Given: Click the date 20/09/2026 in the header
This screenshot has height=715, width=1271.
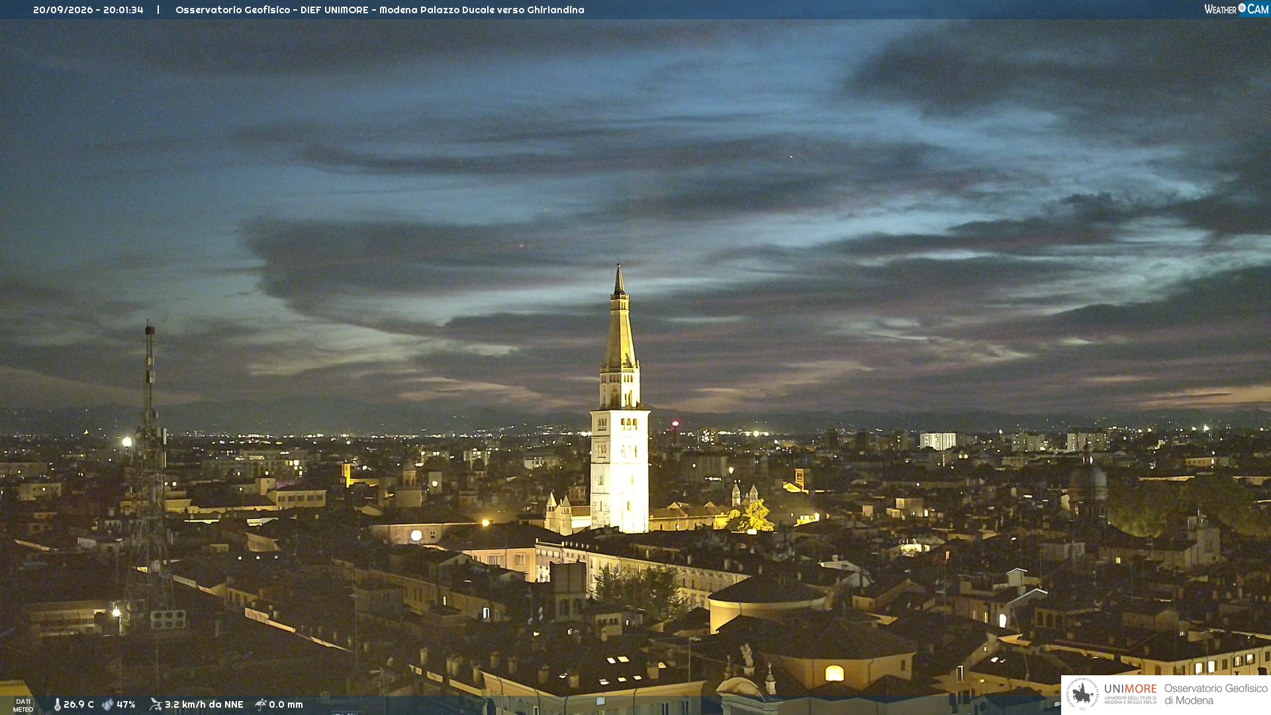Looking at the screenshot, I should coord(63,10).
